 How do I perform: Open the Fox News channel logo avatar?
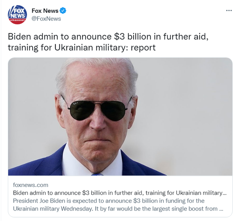pyautogui.click(x=18, y=15)
